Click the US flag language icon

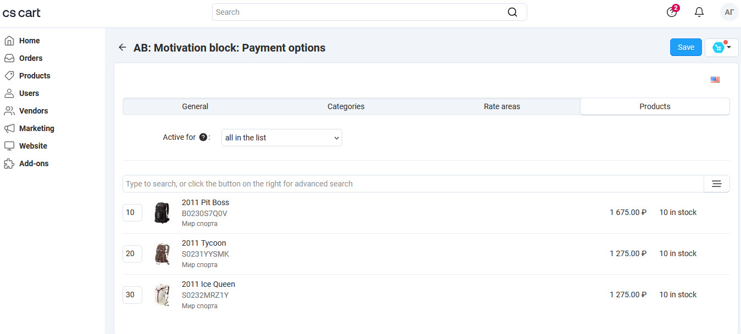point(715,80)
